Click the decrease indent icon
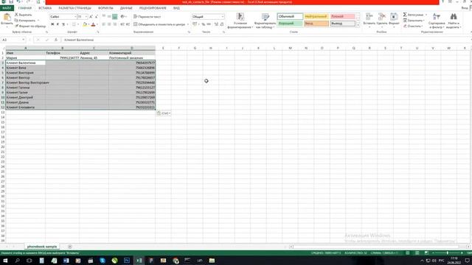Viewport: 472px width, 265px height. 122,24
